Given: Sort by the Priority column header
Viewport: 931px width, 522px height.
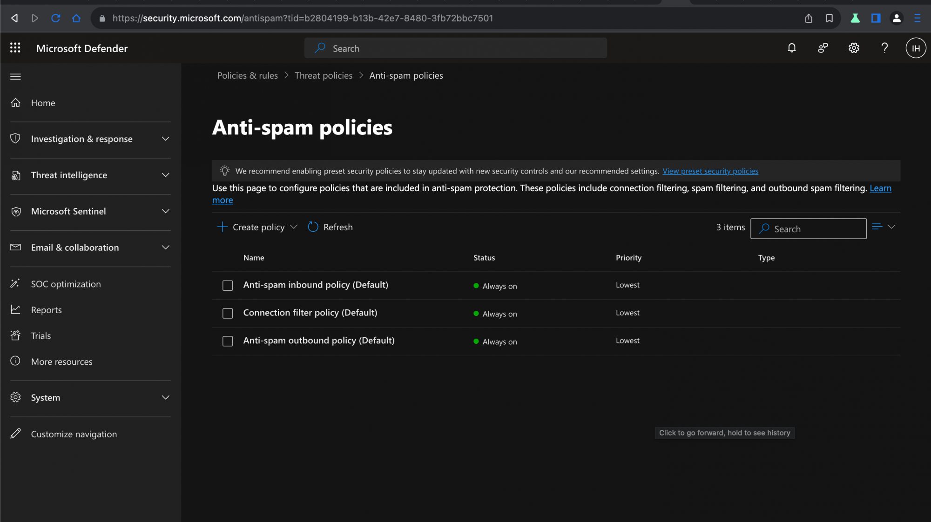Looking at the screenshot, I should point(628,258).
